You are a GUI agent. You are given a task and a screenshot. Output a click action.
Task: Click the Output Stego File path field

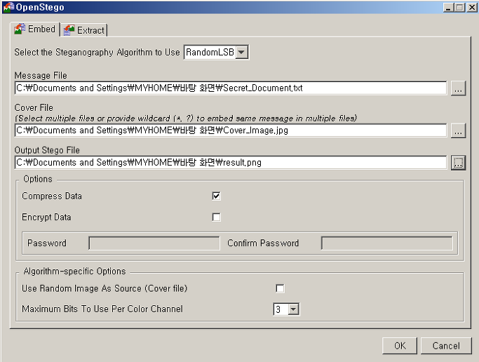(x=231, y=162)
